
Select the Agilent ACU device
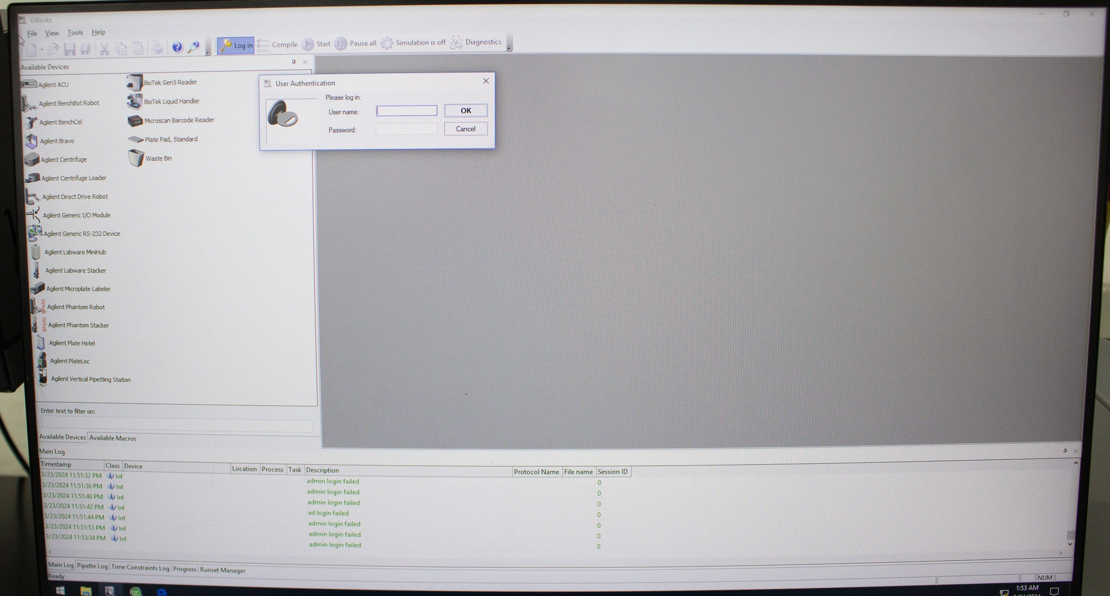(x=45, y=85)
